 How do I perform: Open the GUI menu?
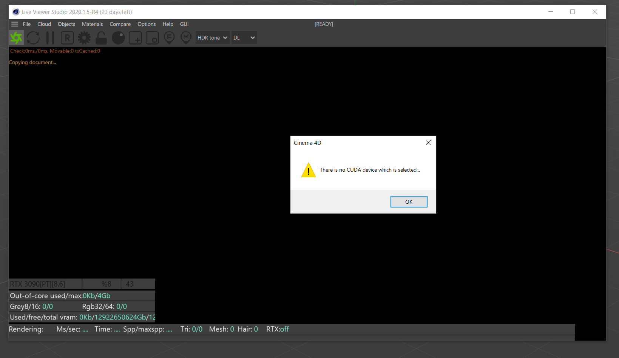coord(184,24)
